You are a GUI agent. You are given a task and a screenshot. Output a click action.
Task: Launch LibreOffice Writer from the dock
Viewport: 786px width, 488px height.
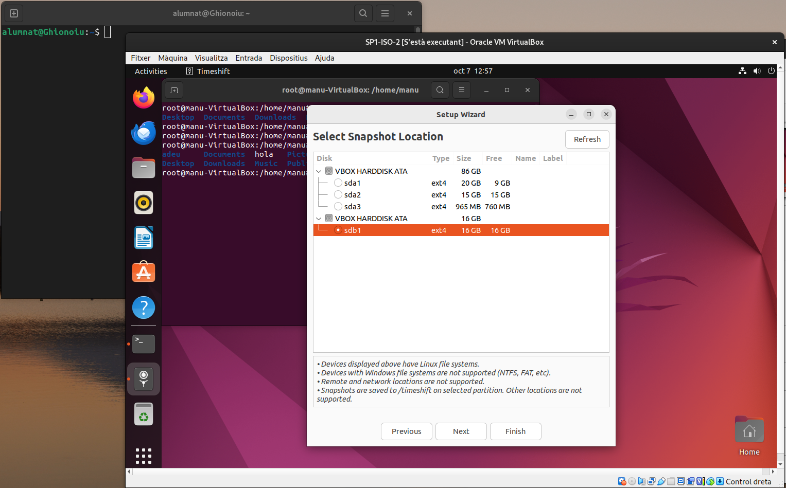(144, 238)
